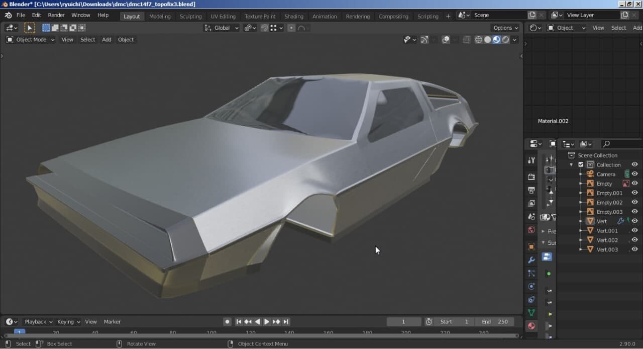Hide Empty.003 in viewport

[634, 212]
